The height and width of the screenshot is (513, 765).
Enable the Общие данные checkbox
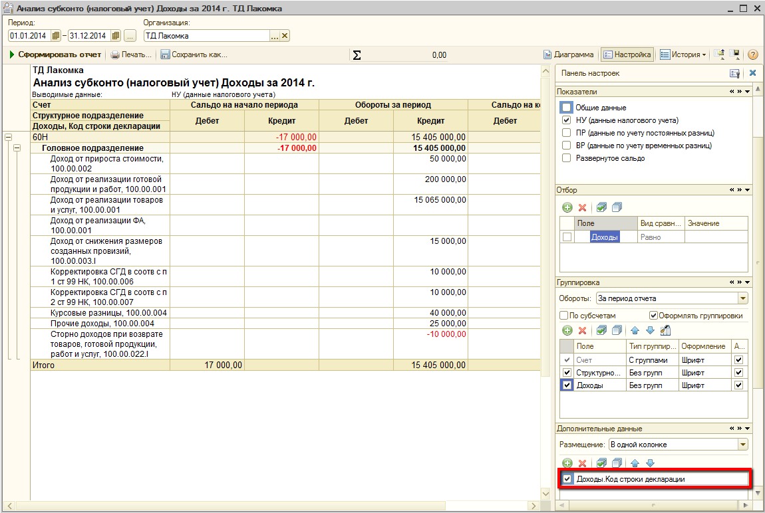[x=566, y=108]
